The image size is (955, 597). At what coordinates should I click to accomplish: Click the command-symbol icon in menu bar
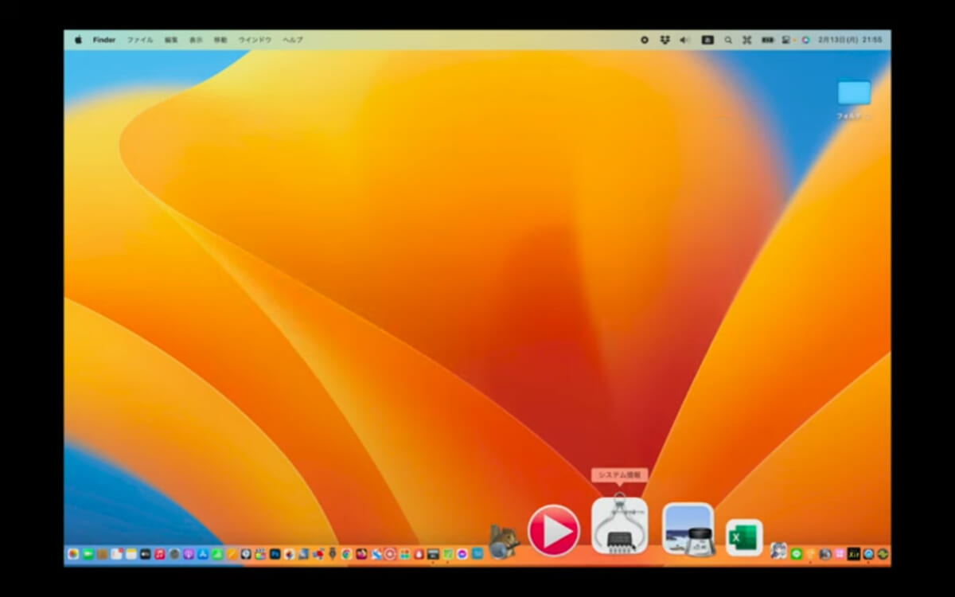tap(747, 40)
